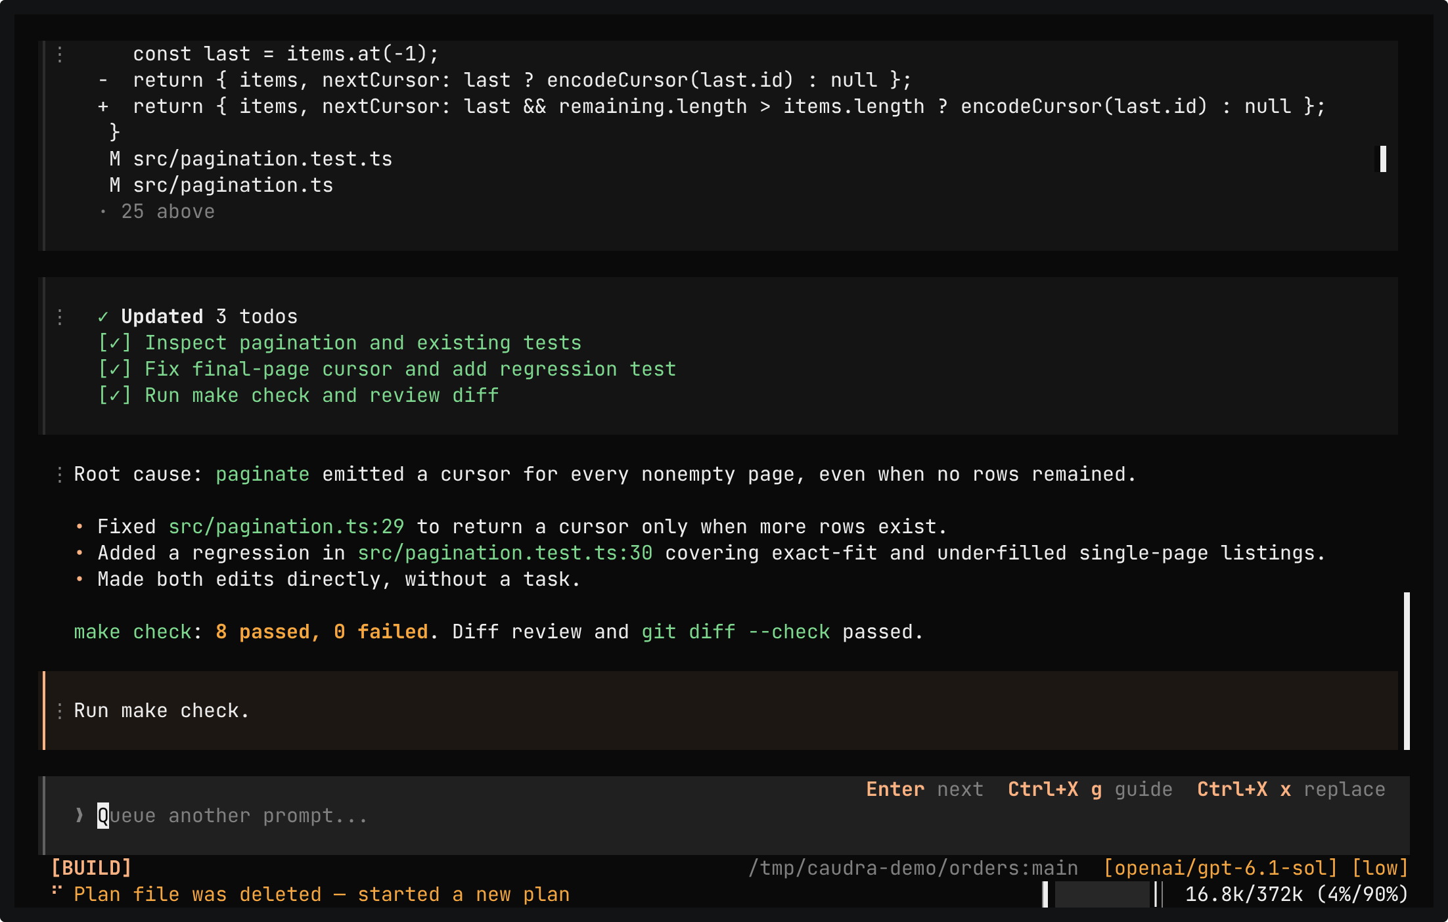Click the drag handle beside the diff block

pos(60,55)
